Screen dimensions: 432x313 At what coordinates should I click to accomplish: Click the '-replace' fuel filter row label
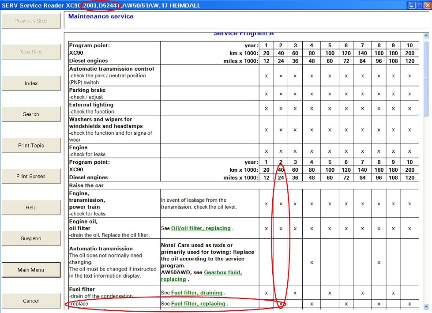tap(79, 304)
